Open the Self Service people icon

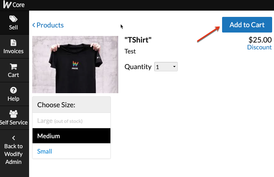click(13, 114)
